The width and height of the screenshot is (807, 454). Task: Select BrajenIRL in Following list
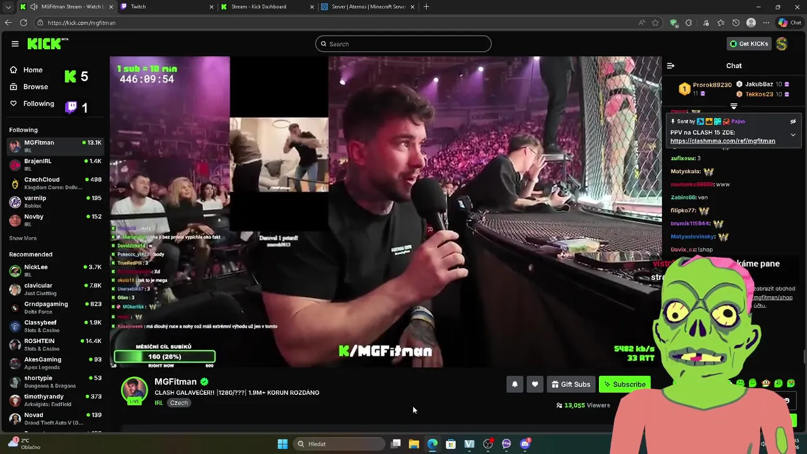tap(55, 165)
